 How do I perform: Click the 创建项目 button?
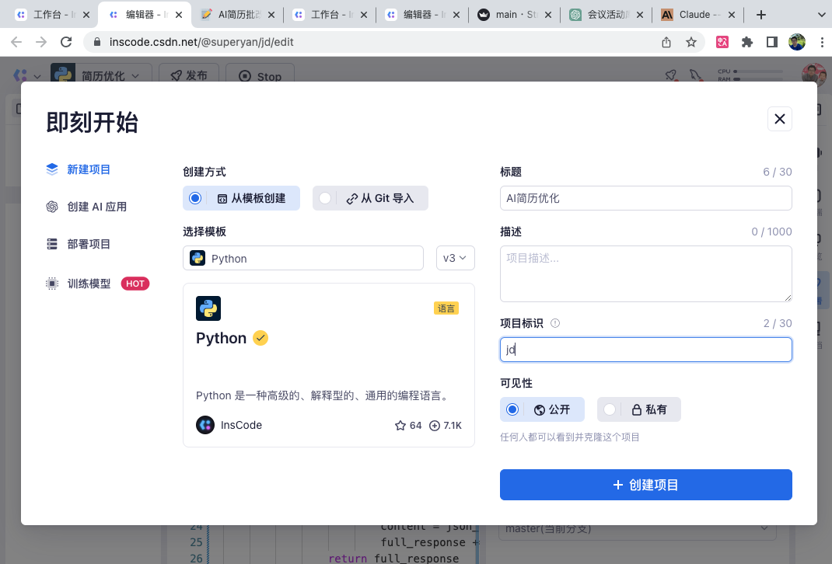click(x=645, y=485)
